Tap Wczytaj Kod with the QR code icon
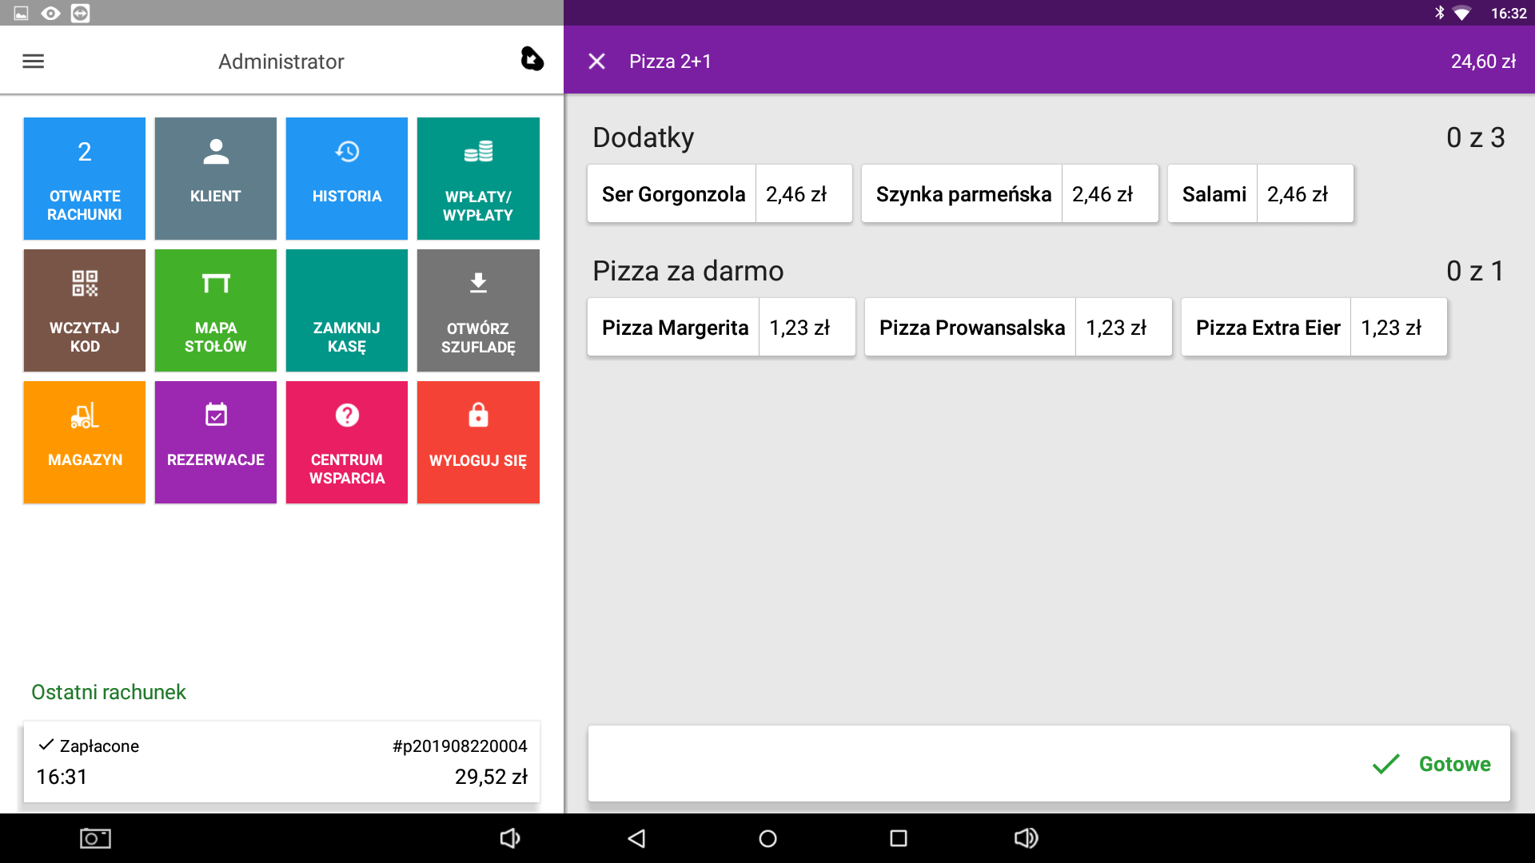 (x=85, y=310)
